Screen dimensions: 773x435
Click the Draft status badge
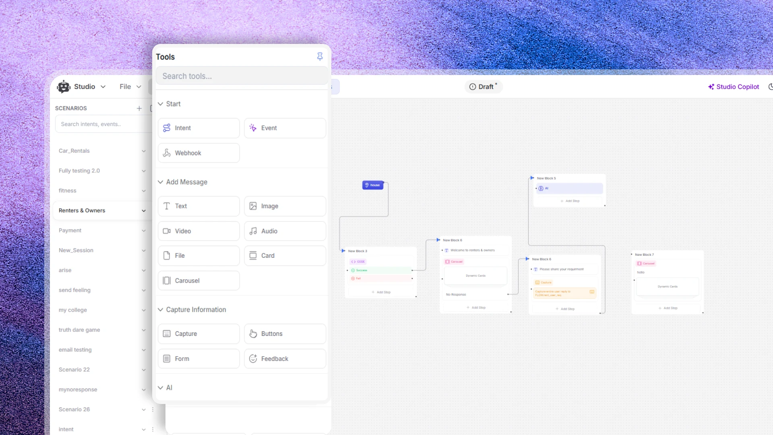point(483,87)
